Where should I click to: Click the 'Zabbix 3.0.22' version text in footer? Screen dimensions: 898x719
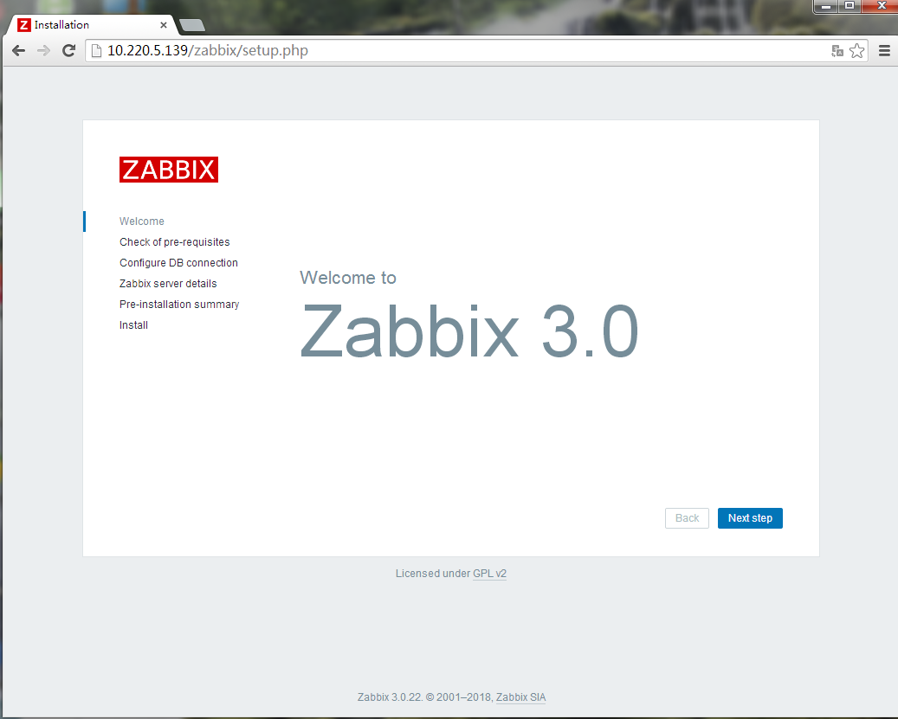389,697
